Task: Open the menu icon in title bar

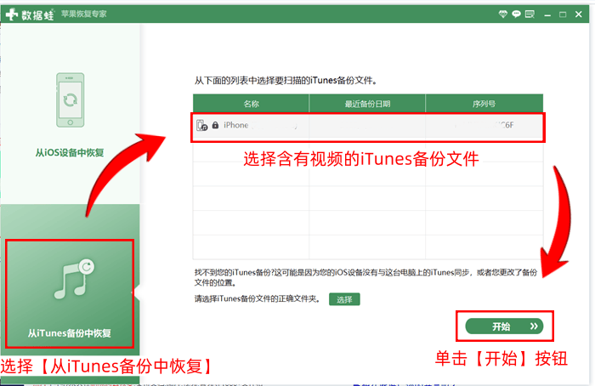Action: point(530,14)
